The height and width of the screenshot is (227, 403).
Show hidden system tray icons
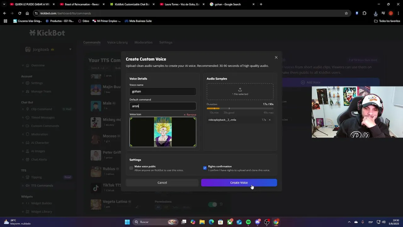pyautogui.click(x=349, y=222)
